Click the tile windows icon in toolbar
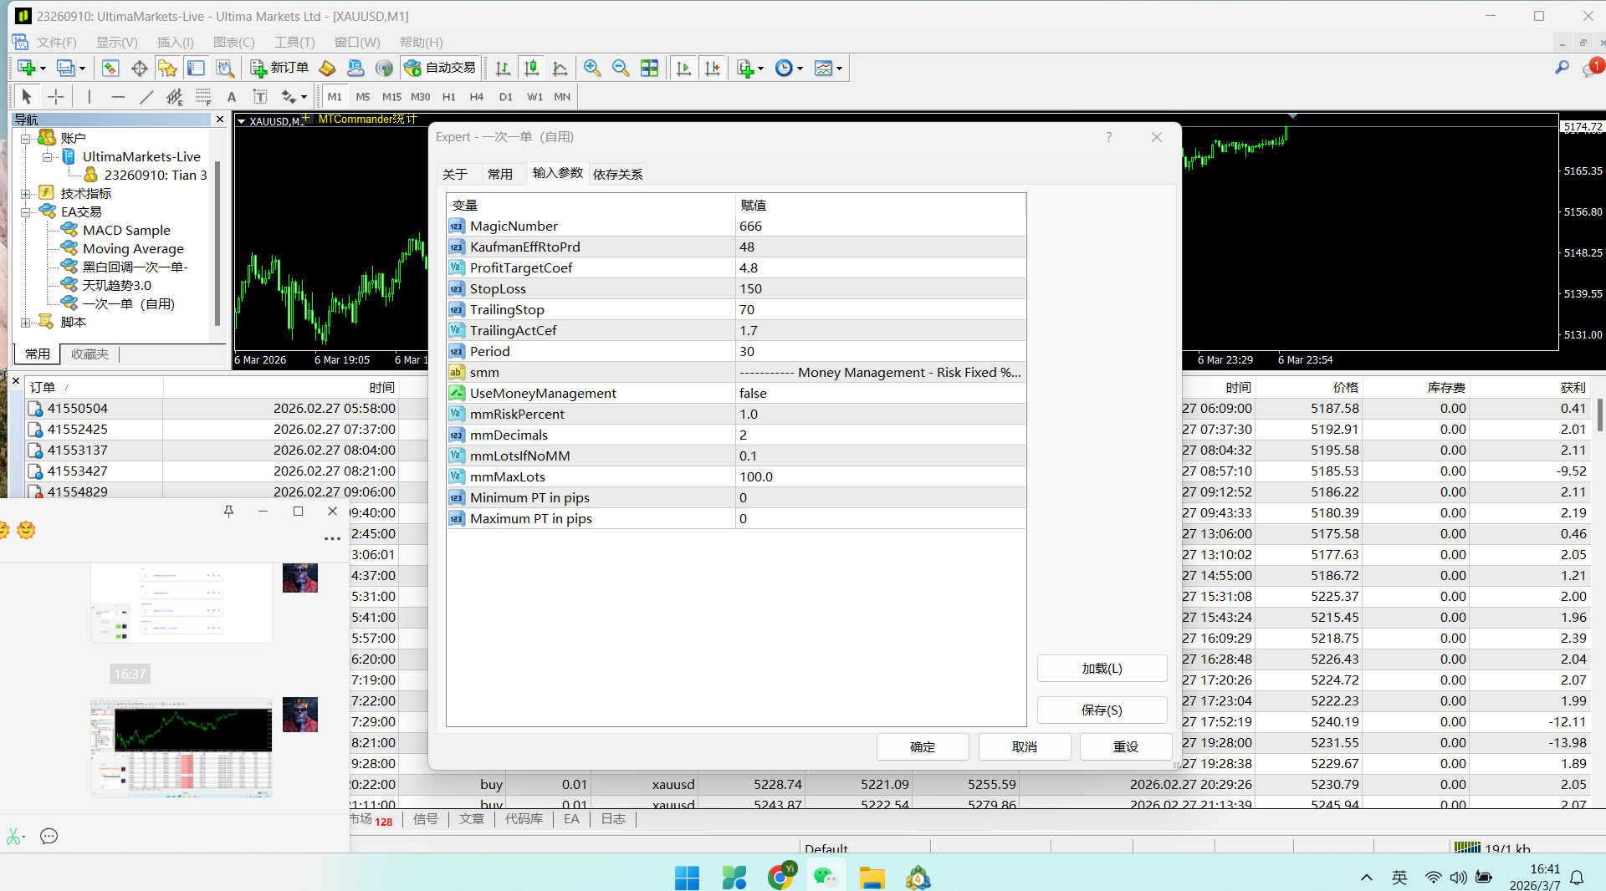 tap(649, 68)
